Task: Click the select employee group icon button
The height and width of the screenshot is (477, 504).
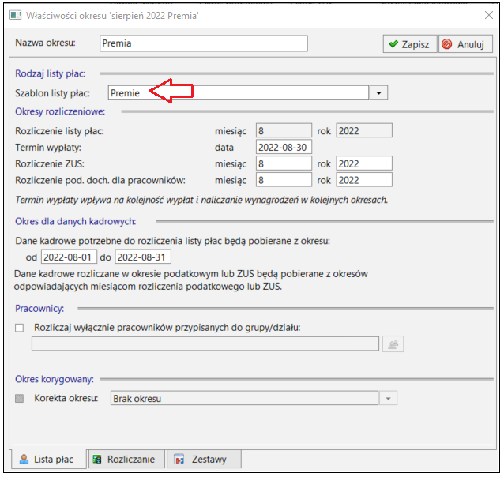Action: [x=393, y=344]
